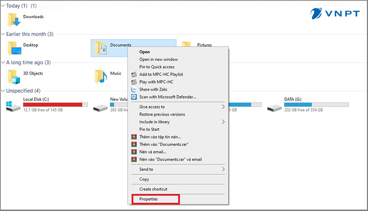This screenshot has width=368, height=211.
Task: Collapse the Today group header
Action: pyautogui.click(x=4, y=6)
